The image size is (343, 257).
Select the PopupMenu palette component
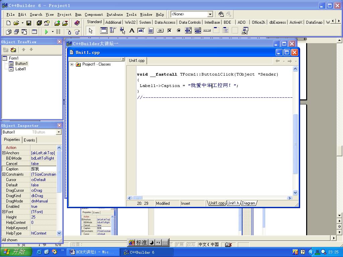[122, 30]
